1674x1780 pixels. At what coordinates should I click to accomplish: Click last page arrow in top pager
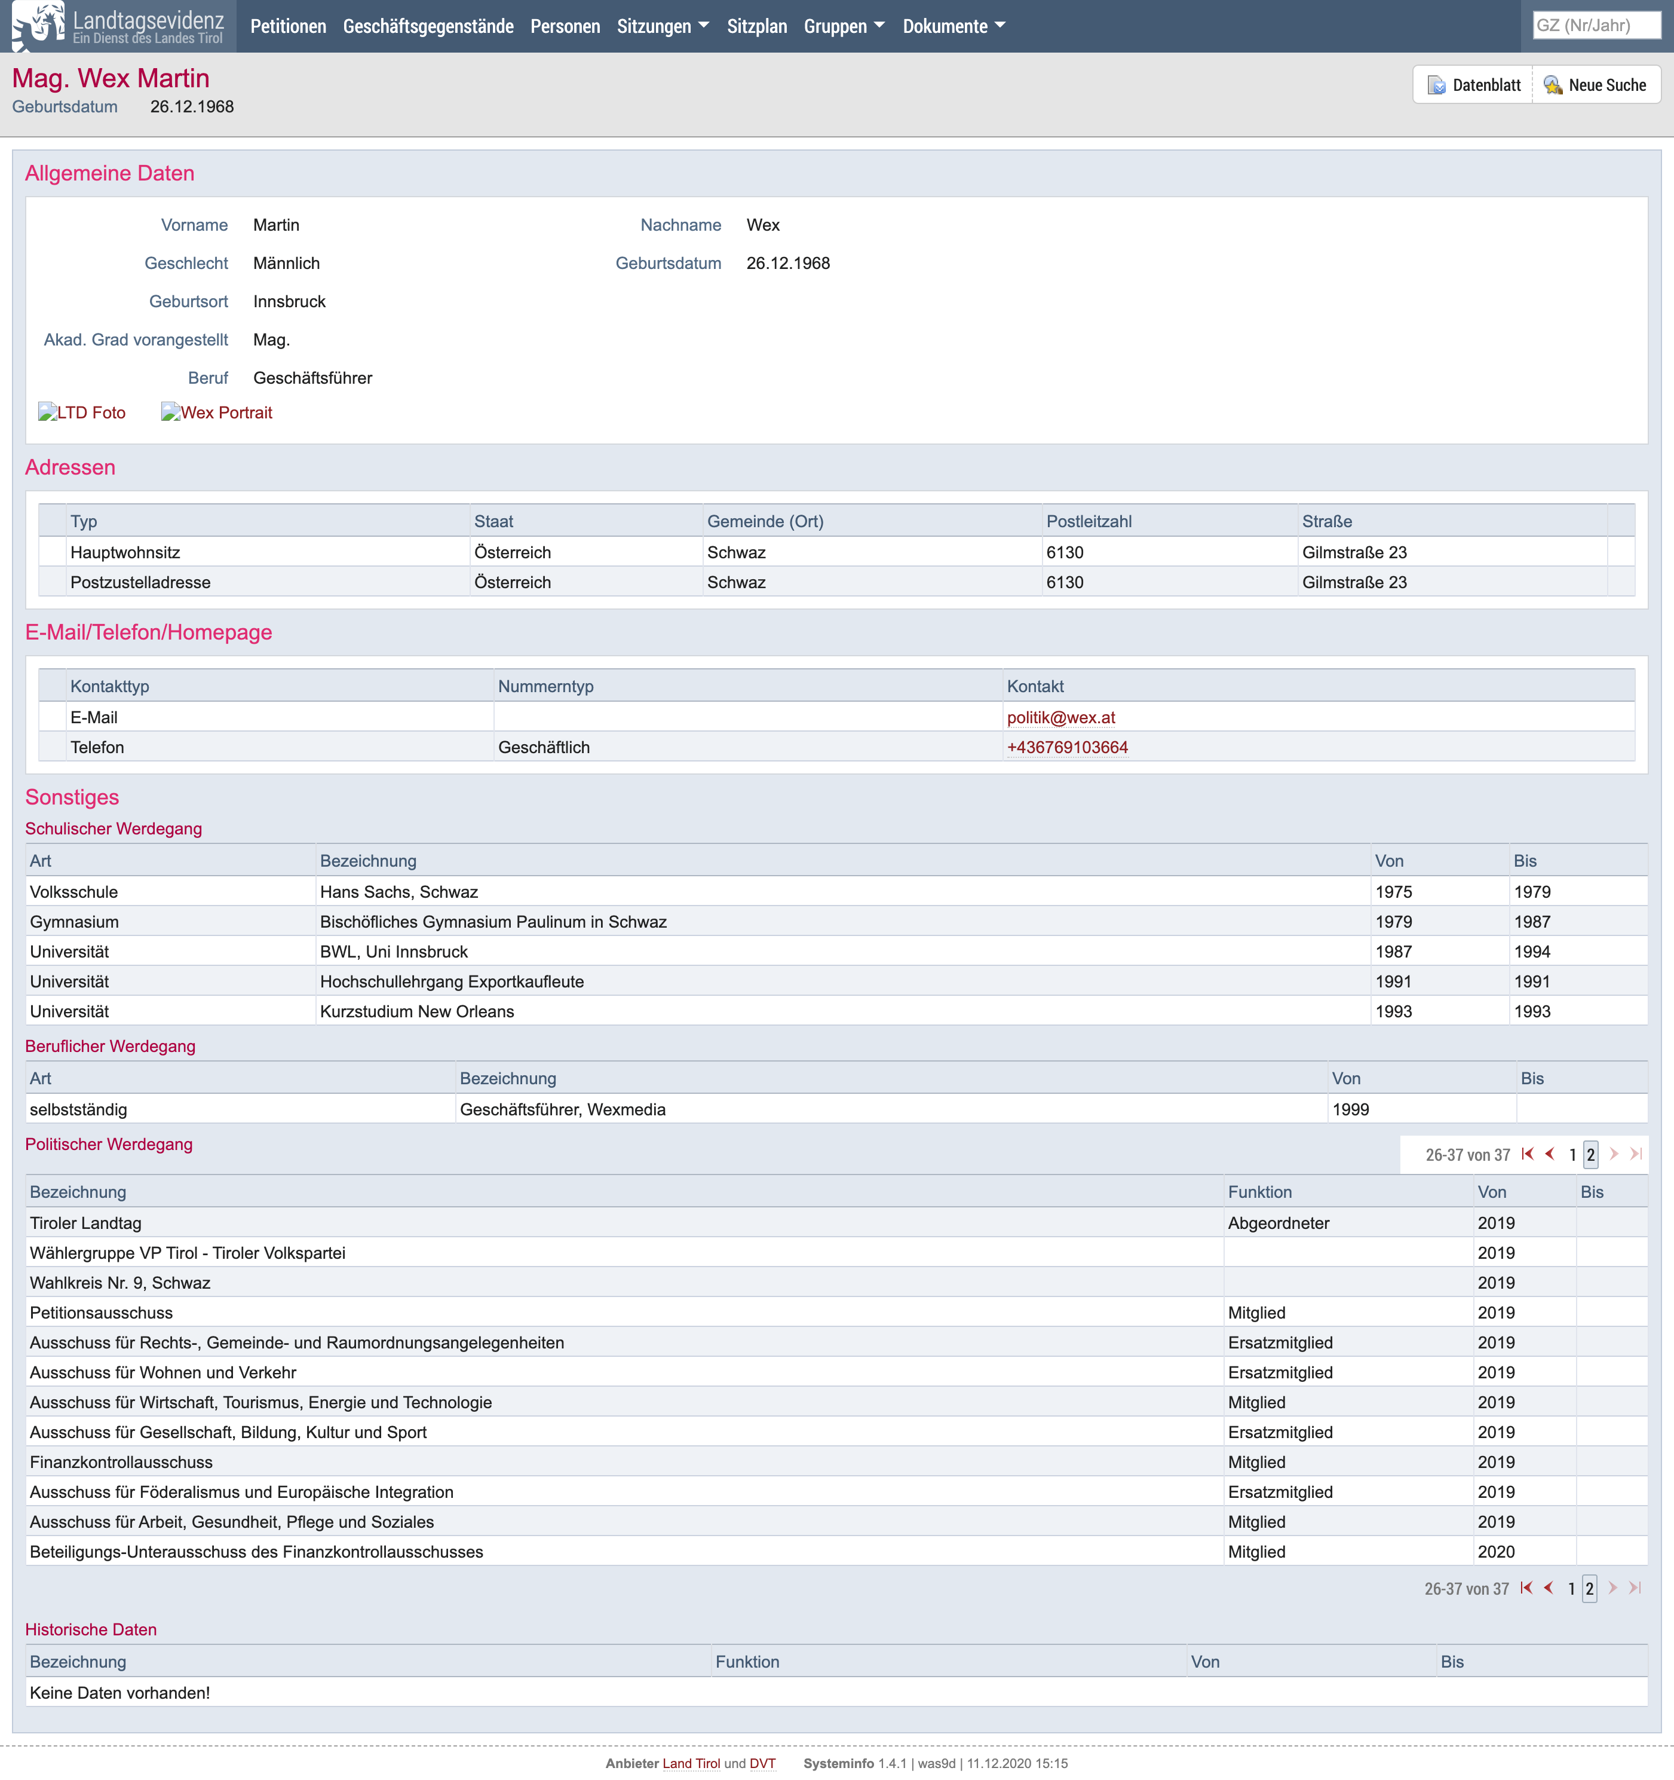(x=1636, y=1154)
